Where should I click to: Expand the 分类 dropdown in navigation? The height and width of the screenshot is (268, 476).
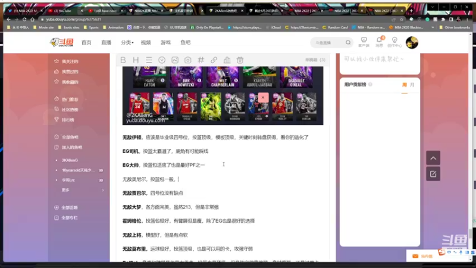127,42
